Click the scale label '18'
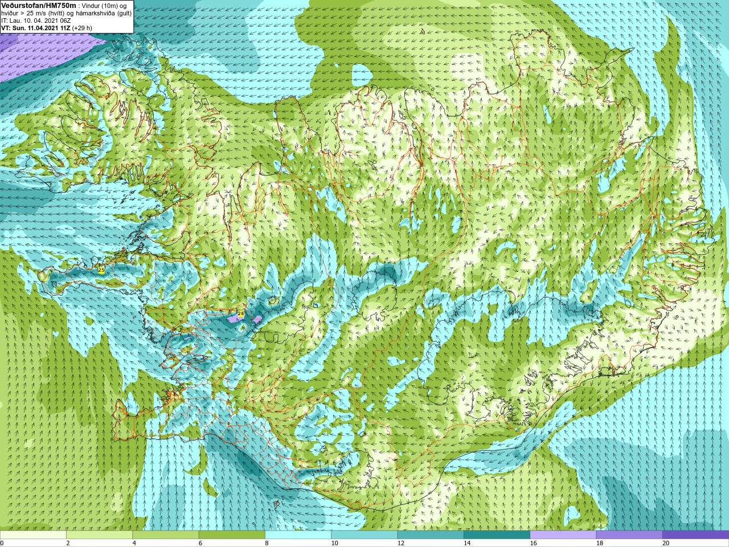 600,543
